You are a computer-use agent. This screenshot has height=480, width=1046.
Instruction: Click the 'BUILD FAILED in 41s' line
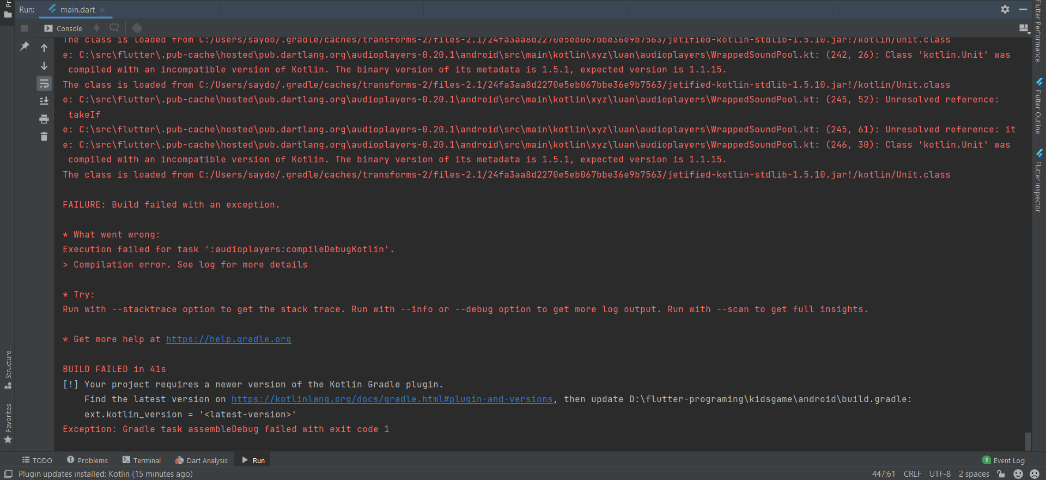point(114,369)
